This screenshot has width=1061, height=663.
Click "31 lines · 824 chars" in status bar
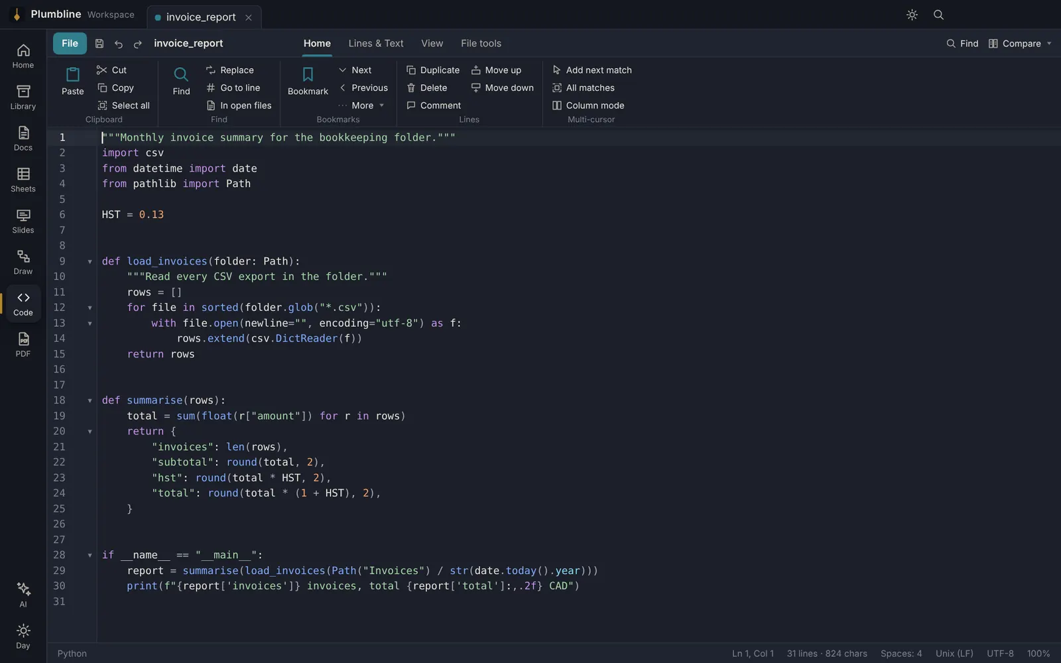click(827, 654)
